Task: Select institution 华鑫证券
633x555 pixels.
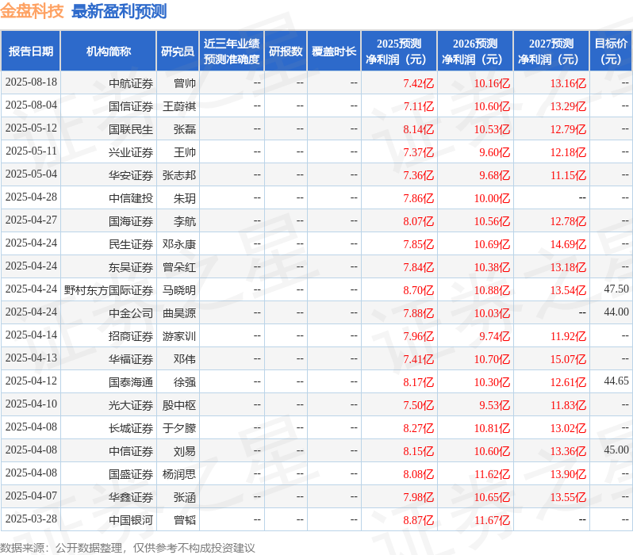Action: pos(131,498)
